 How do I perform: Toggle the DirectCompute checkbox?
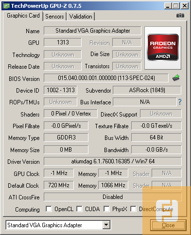[133, 209]
